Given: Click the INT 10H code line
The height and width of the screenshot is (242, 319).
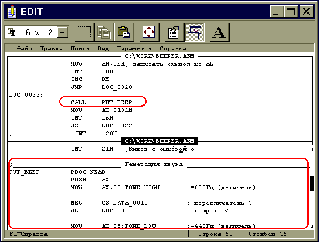Looking at the screenshot, I should coord(93,71).
